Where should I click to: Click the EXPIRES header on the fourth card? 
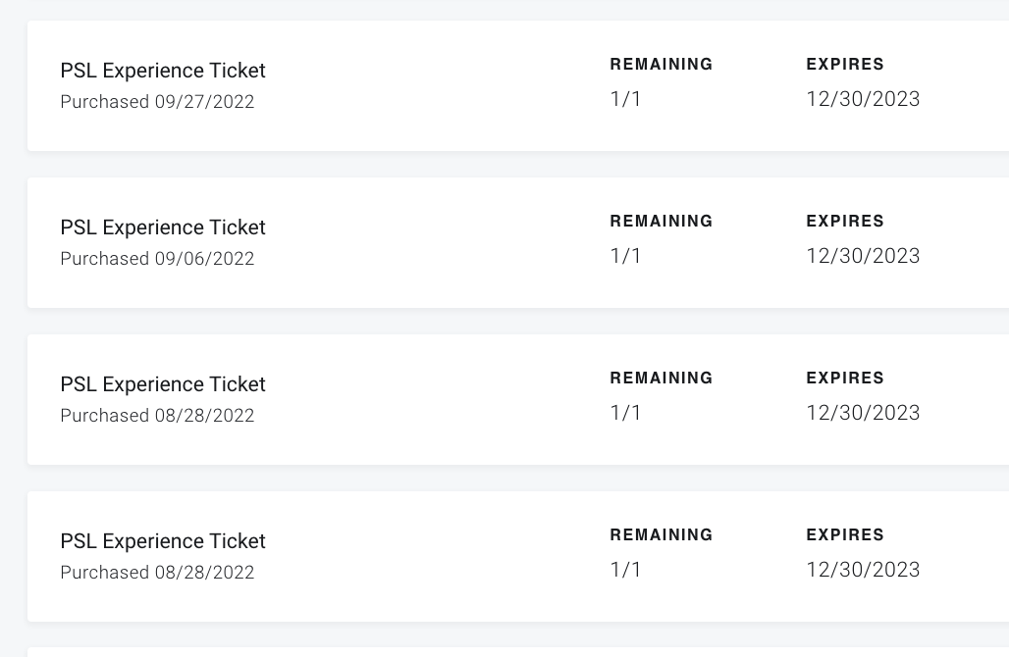coord(845,534)
